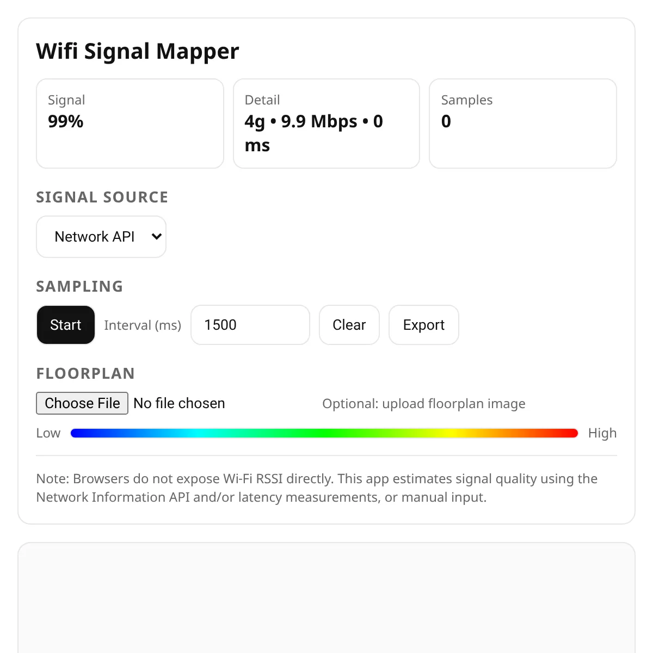
Task: Select the Signal 99% card
Action: click(x=130, y=124)
